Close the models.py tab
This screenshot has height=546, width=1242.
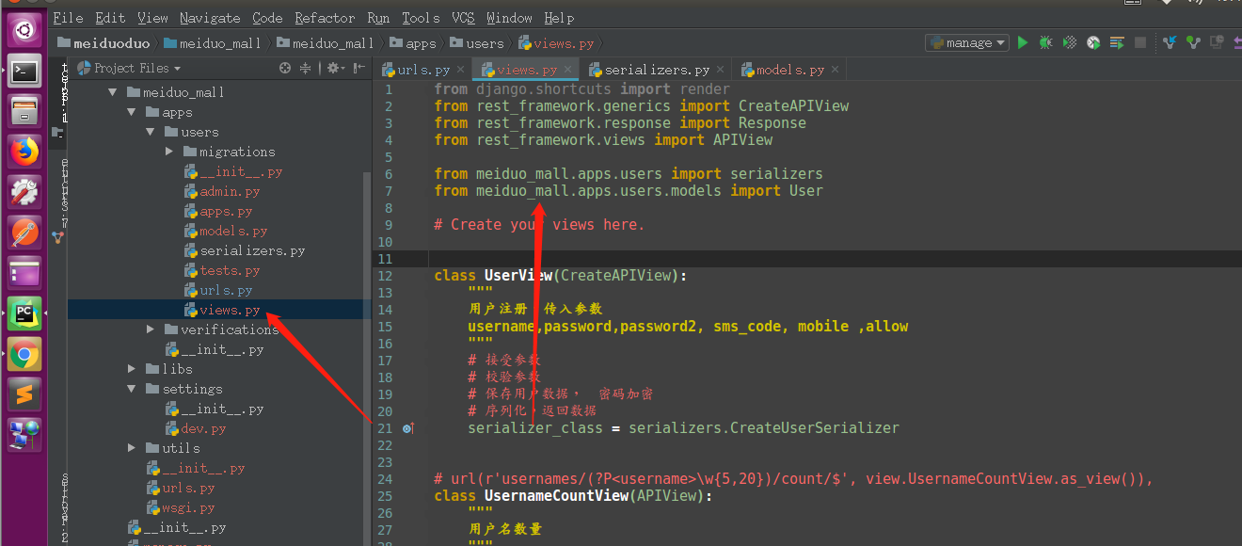pos(833,69)
